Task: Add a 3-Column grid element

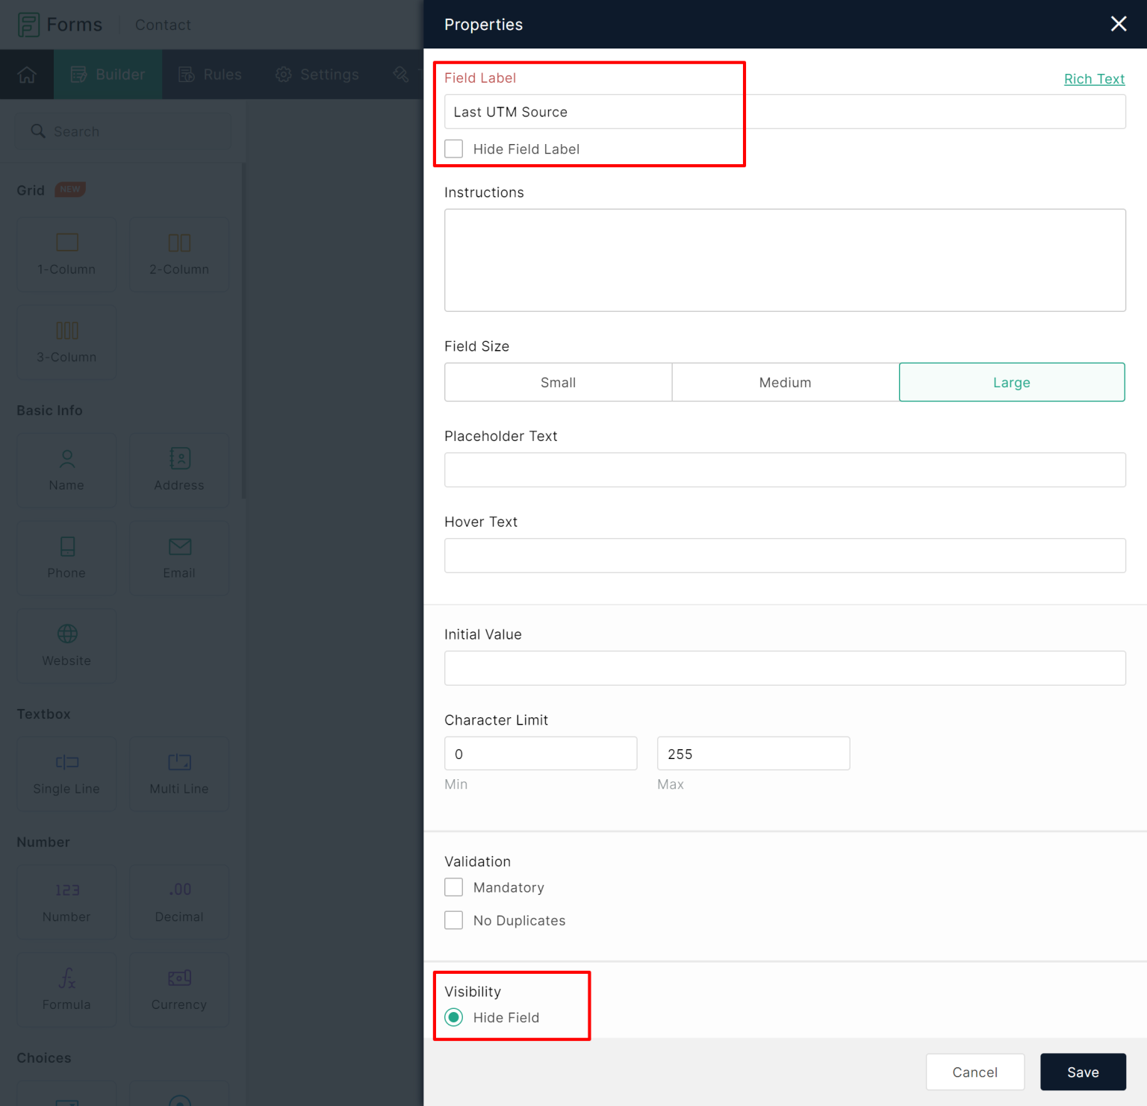Action: [x=66, y=342]
